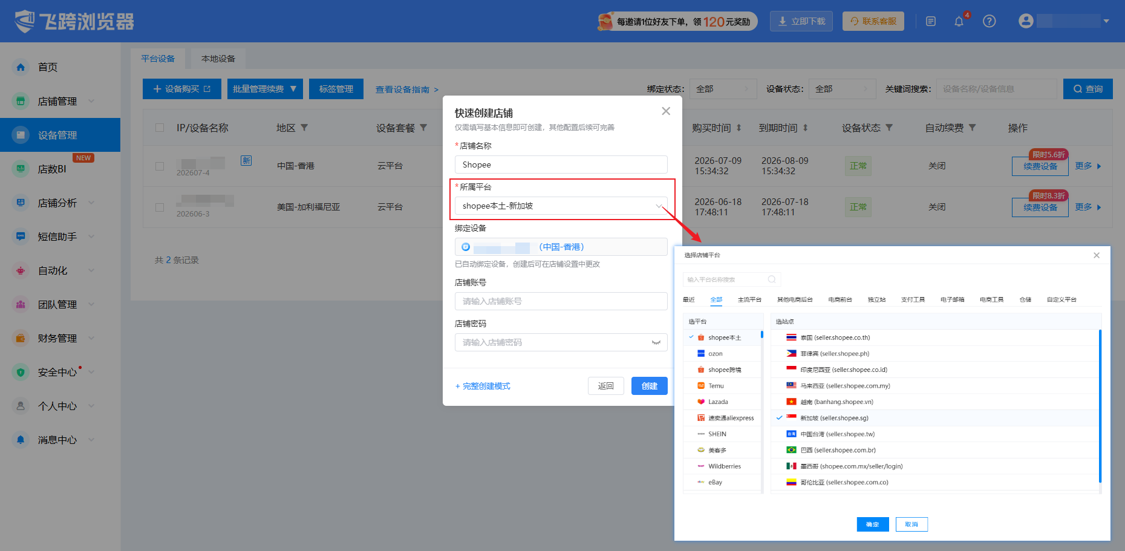
Task: Click the 设备购买 button
Action: (x=182, y=89)
